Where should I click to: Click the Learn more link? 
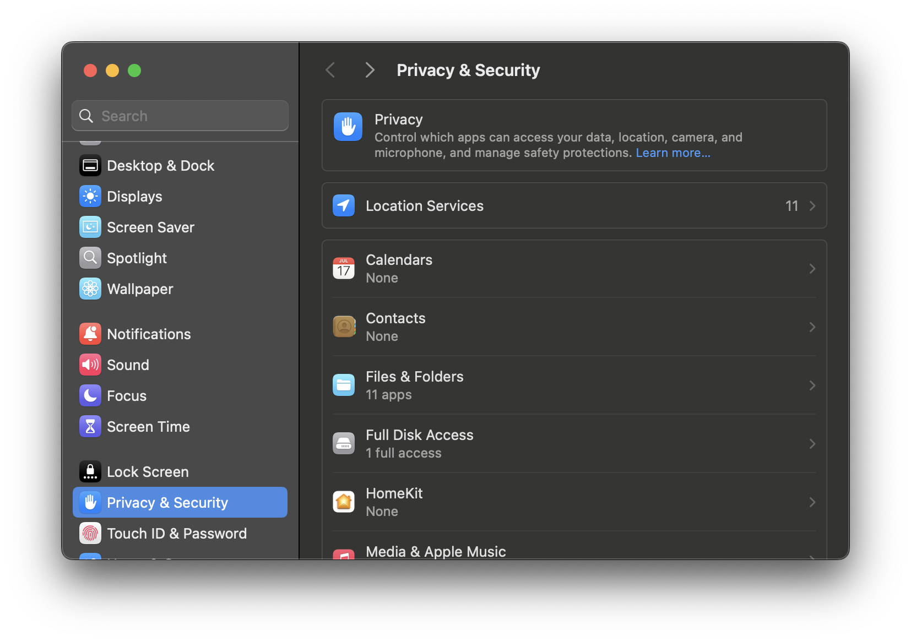tap(673, 153)
